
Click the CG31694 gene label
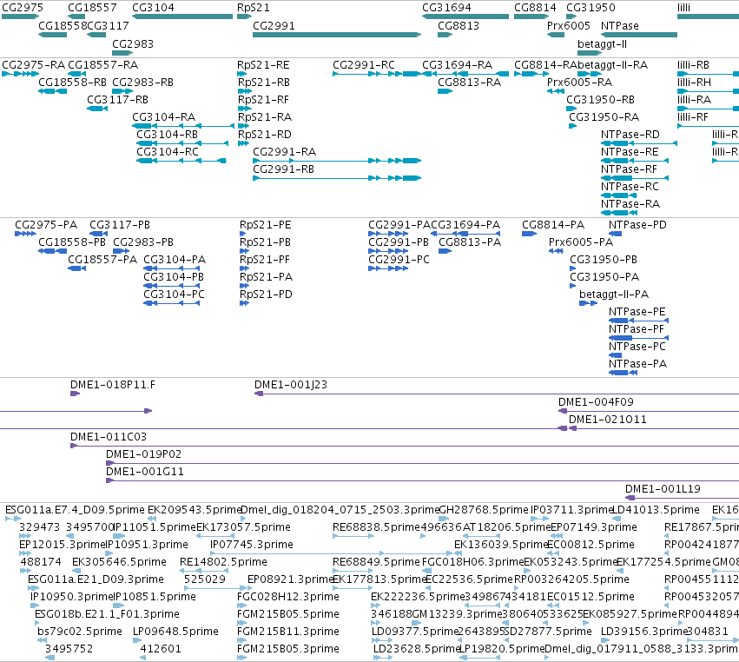tap(446, 8)
